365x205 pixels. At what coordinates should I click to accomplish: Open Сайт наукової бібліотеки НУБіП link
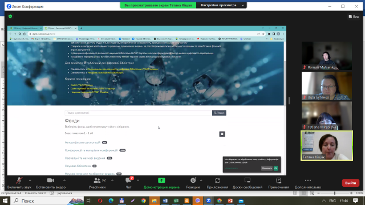click(x=92, y=89)
